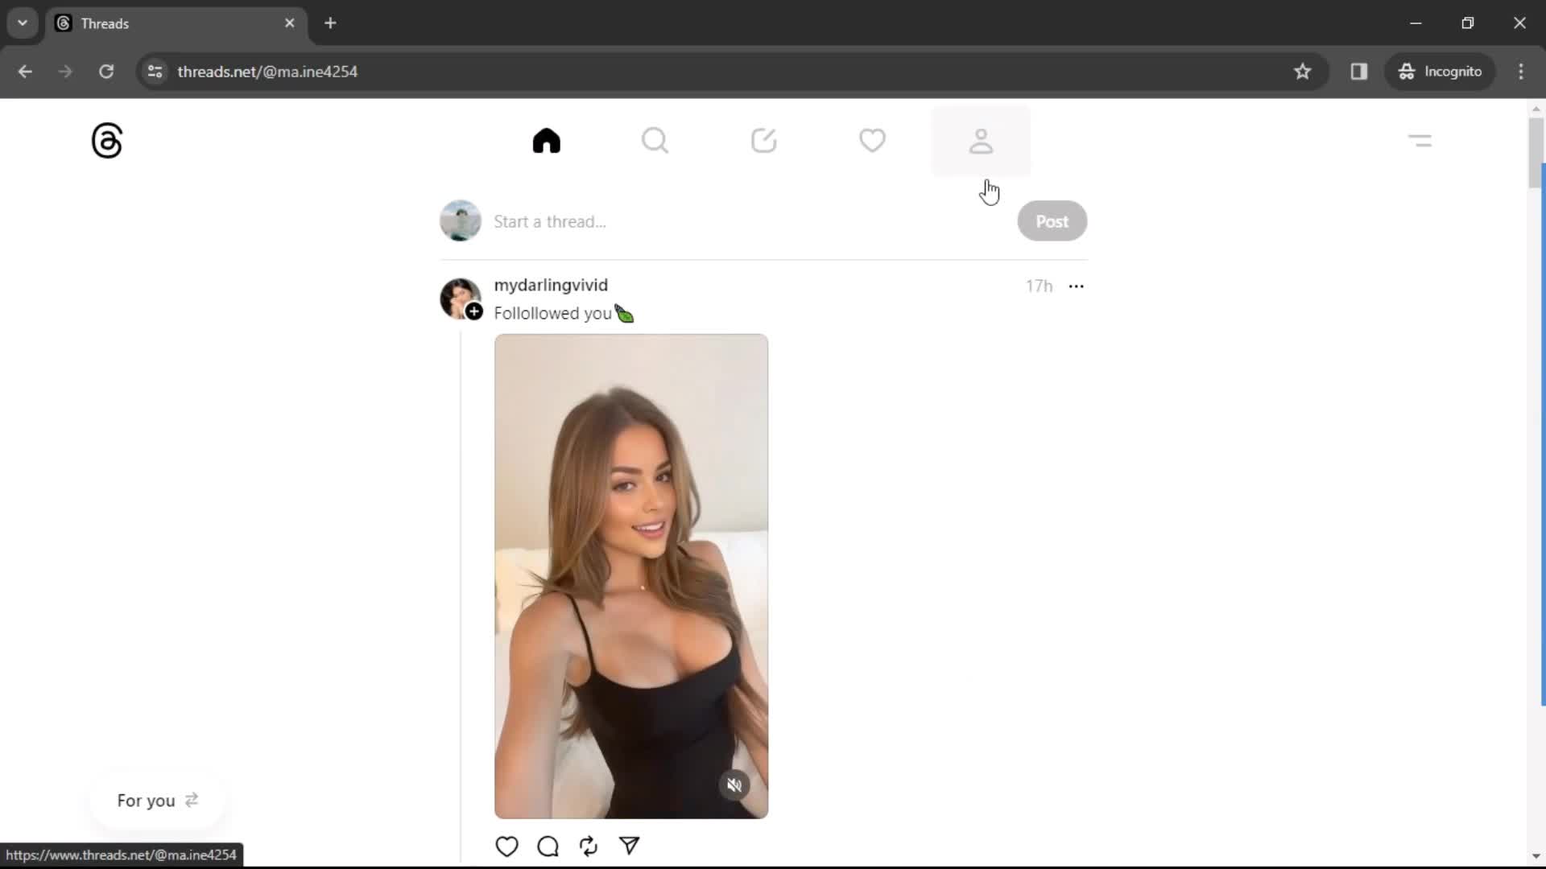This screenshot has width=1546, height=869.
Task: Open the search icon on Threads
Action: (655, 140)
